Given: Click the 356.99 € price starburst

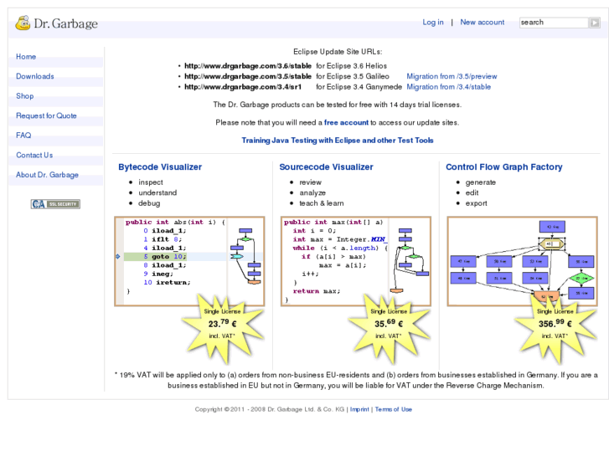Looking at the screenshot, I should pyautogui.click(x=555, y=328).
